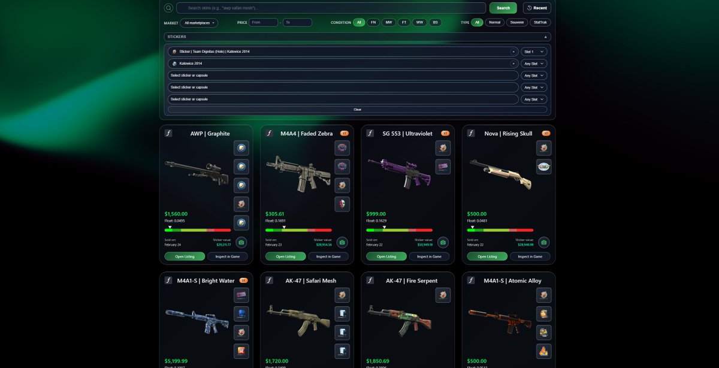Click the price From field
The height and width of the screenshot is (368, 719).
tap(264, 22)
